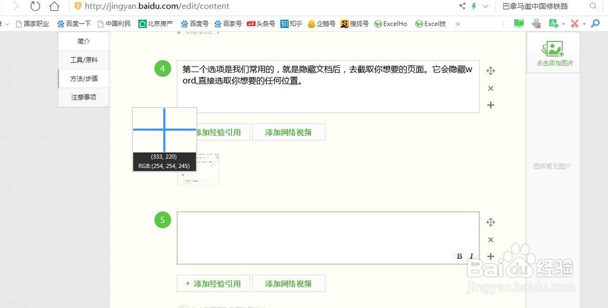Open dropdown arrow next to scissors icon
This screenshot has width=608, height=308.
[584, 24]
